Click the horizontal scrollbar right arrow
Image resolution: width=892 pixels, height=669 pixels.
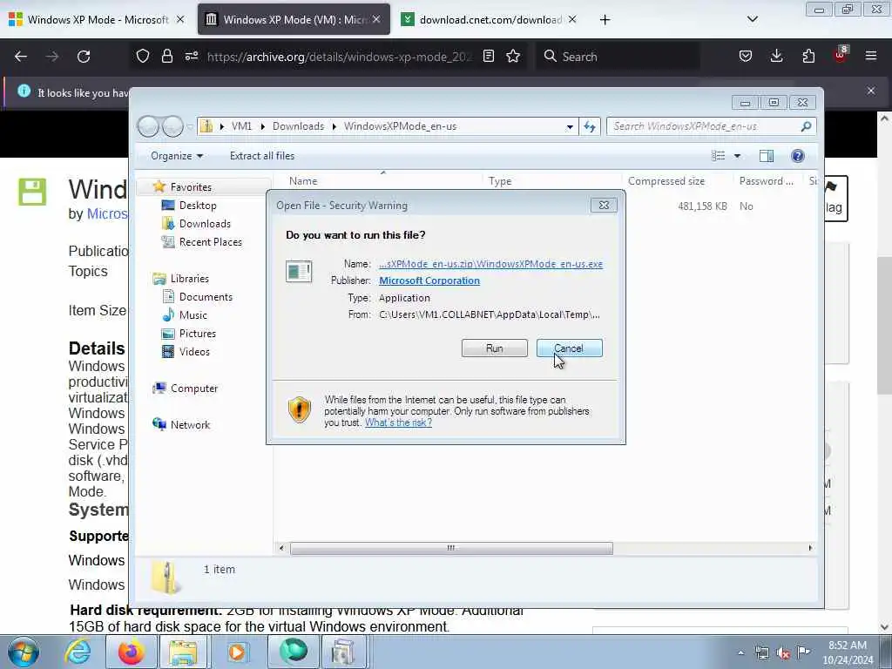[810, 548]
